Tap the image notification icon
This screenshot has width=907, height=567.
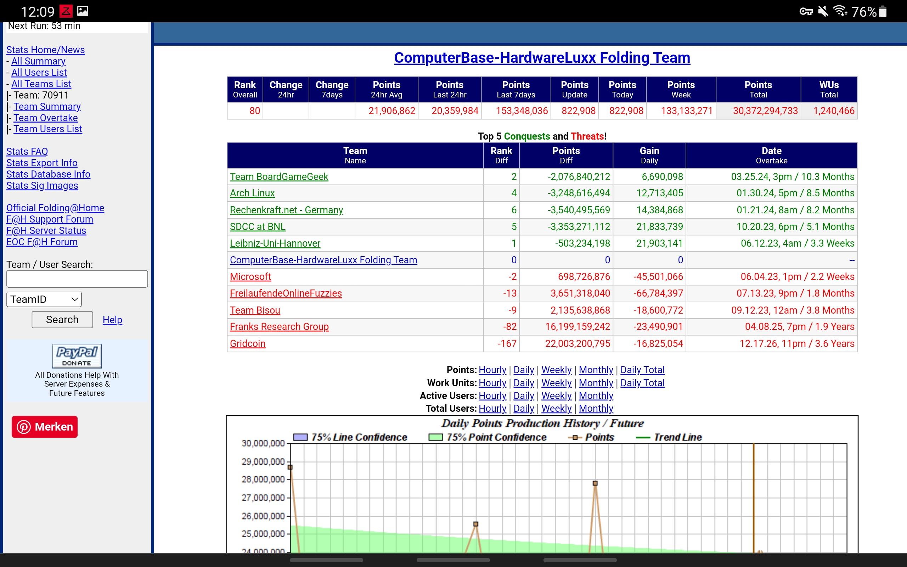[83, 11]
